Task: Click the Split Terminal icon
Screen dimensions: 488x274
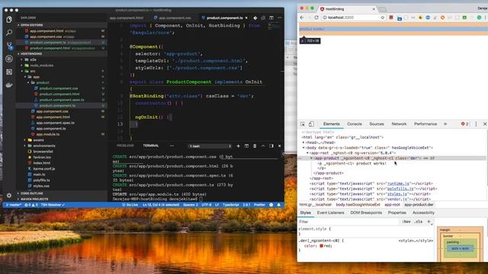Action: click(246, 145)
